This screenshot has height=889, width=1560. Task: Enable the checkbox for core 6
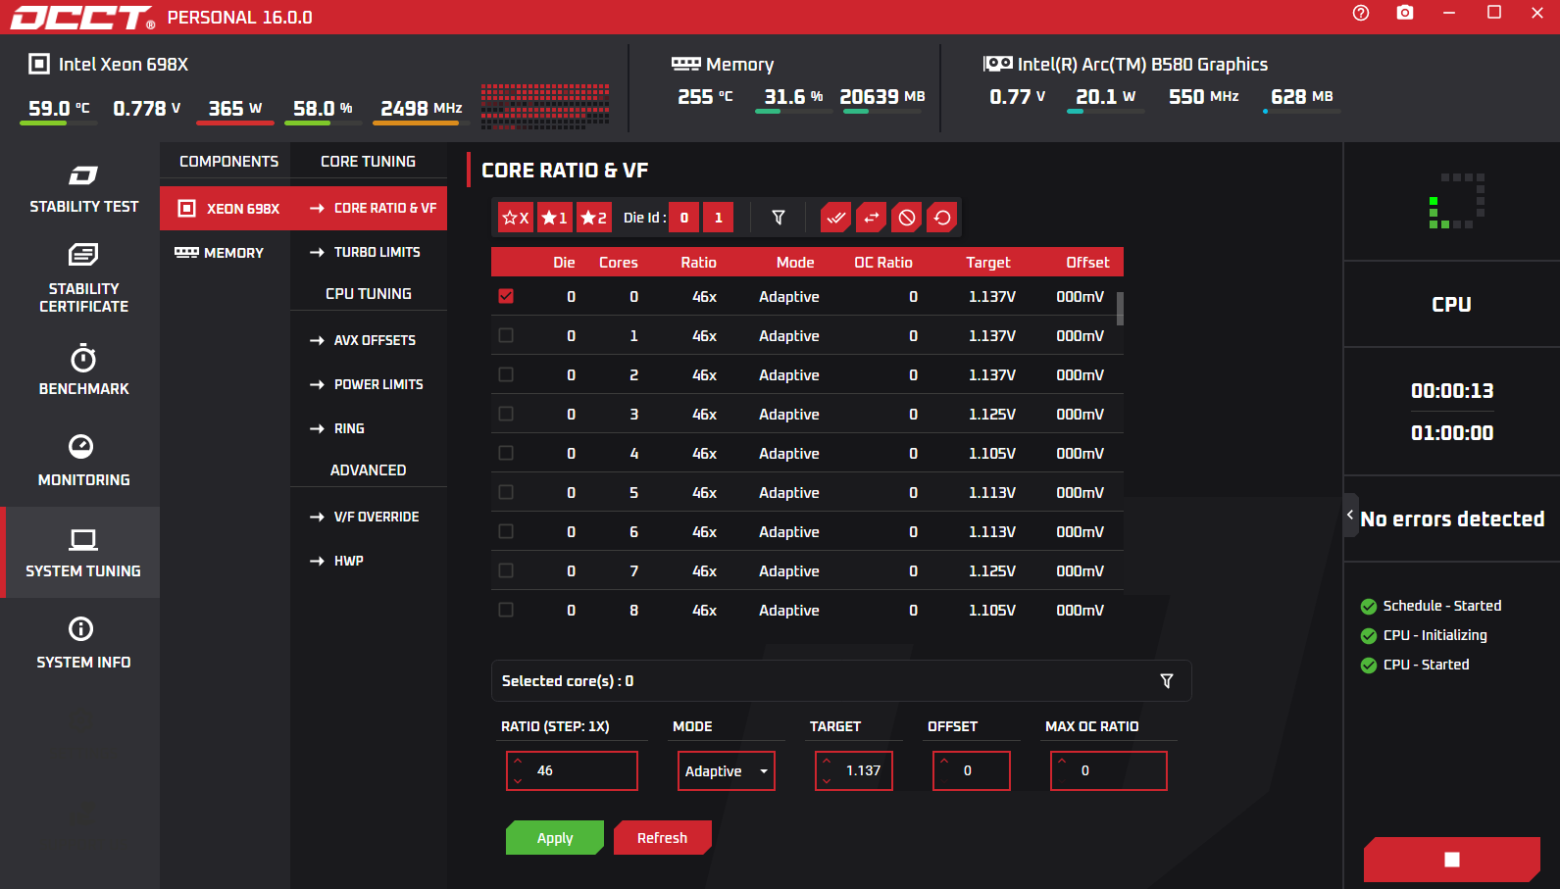pos(506,531)
